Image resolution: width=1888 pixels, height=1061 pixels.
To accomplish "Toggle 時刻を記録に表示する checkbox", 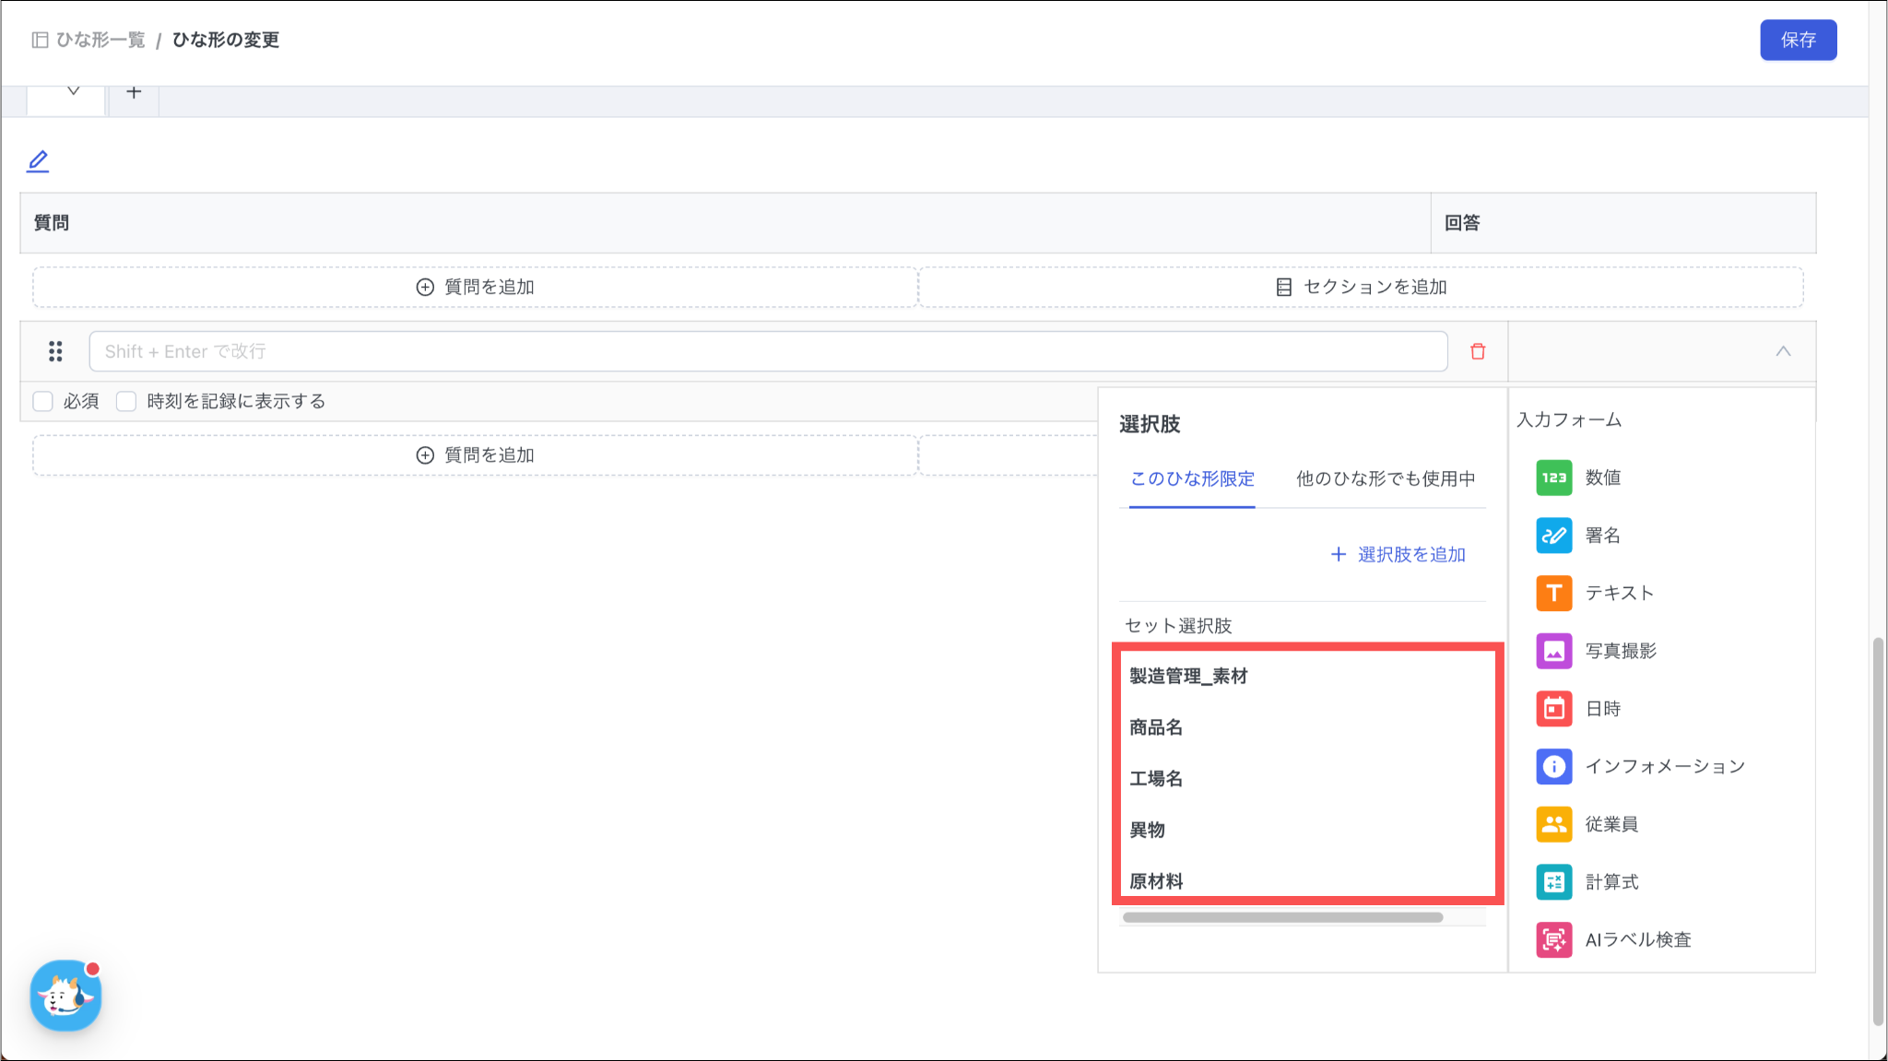I will (126, 401).
